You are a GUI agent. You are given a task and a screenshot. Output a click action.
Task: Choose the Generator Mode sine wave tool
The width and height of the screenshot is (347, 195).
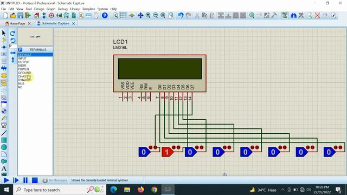click(x=4, y=111)
